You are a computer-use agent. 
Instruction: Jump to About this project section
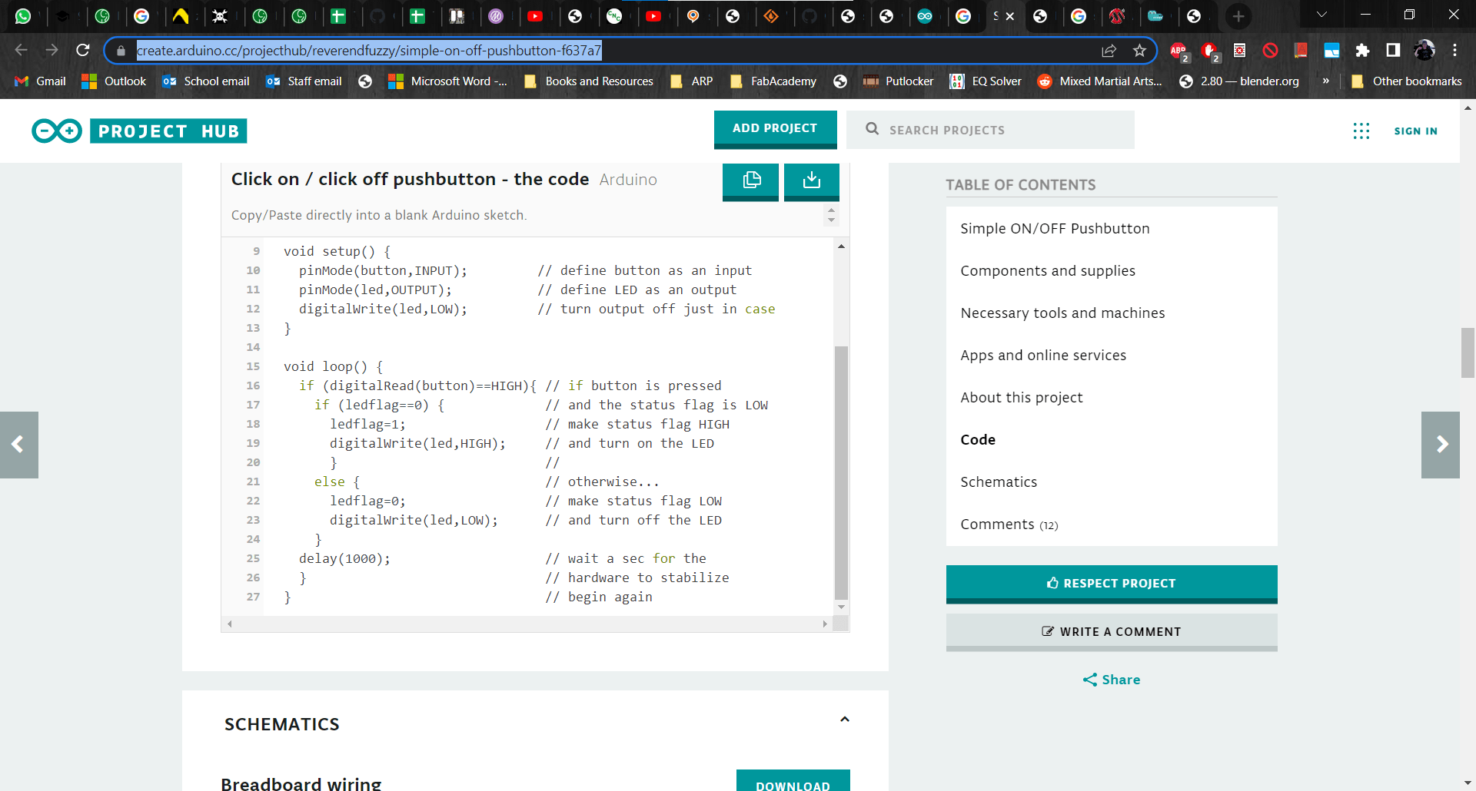tap(1021, 398)
